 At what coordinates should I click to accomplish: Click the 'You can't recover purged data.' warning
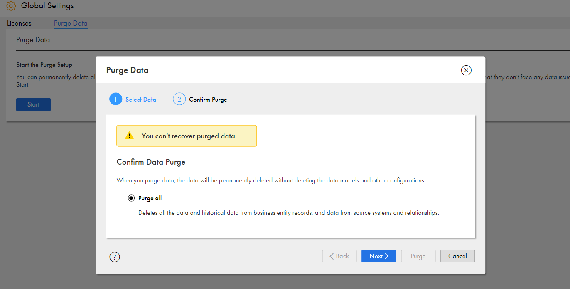click(x=187, y=136)
